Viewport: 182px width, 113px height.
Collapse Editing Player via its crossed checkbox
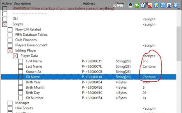(10, 51)
